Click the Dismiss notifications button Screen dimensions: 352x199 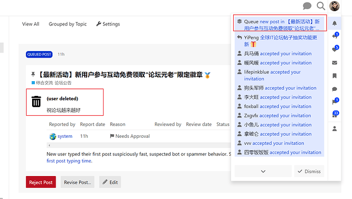pyautogui.click(x=309, y=171)
